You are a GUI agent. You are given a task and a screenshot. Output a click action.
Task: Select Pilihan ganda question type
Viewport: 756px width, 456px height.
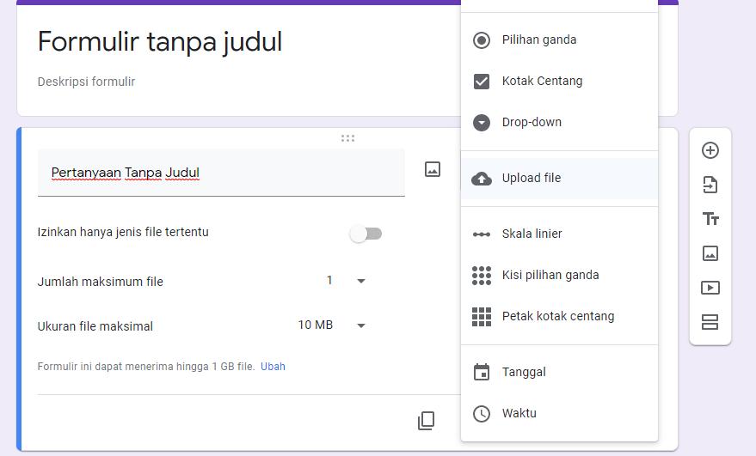559,40
